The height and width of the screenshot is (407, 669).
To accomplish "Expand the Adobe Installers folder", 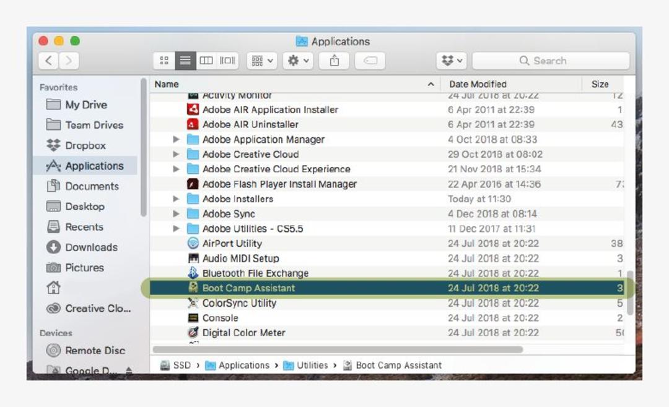I will tap(176, 199).
